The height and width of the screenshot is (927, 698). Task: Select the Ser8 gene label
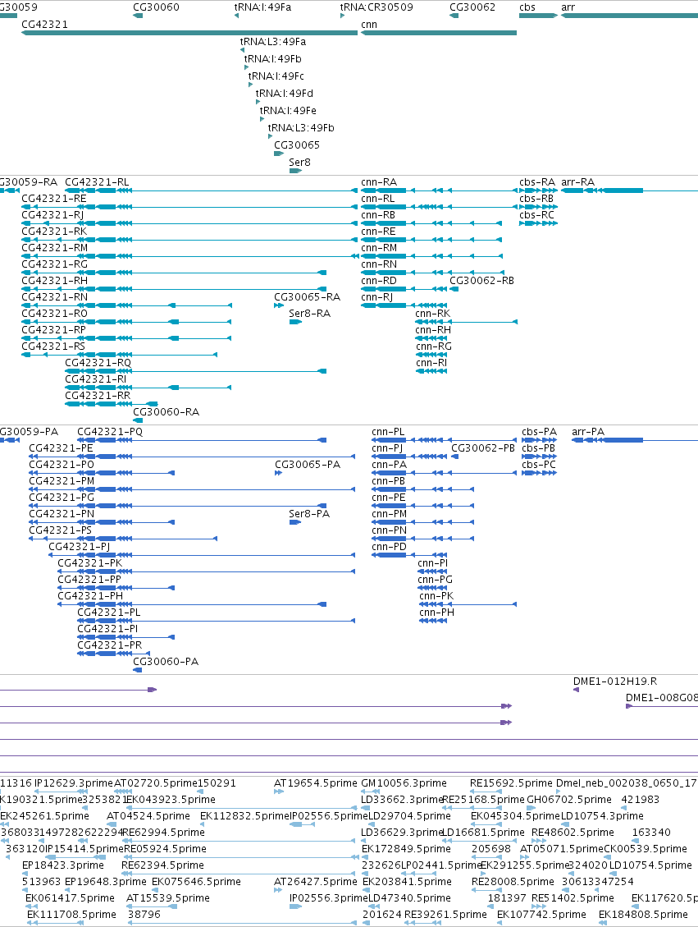click(x=299, y=162)
